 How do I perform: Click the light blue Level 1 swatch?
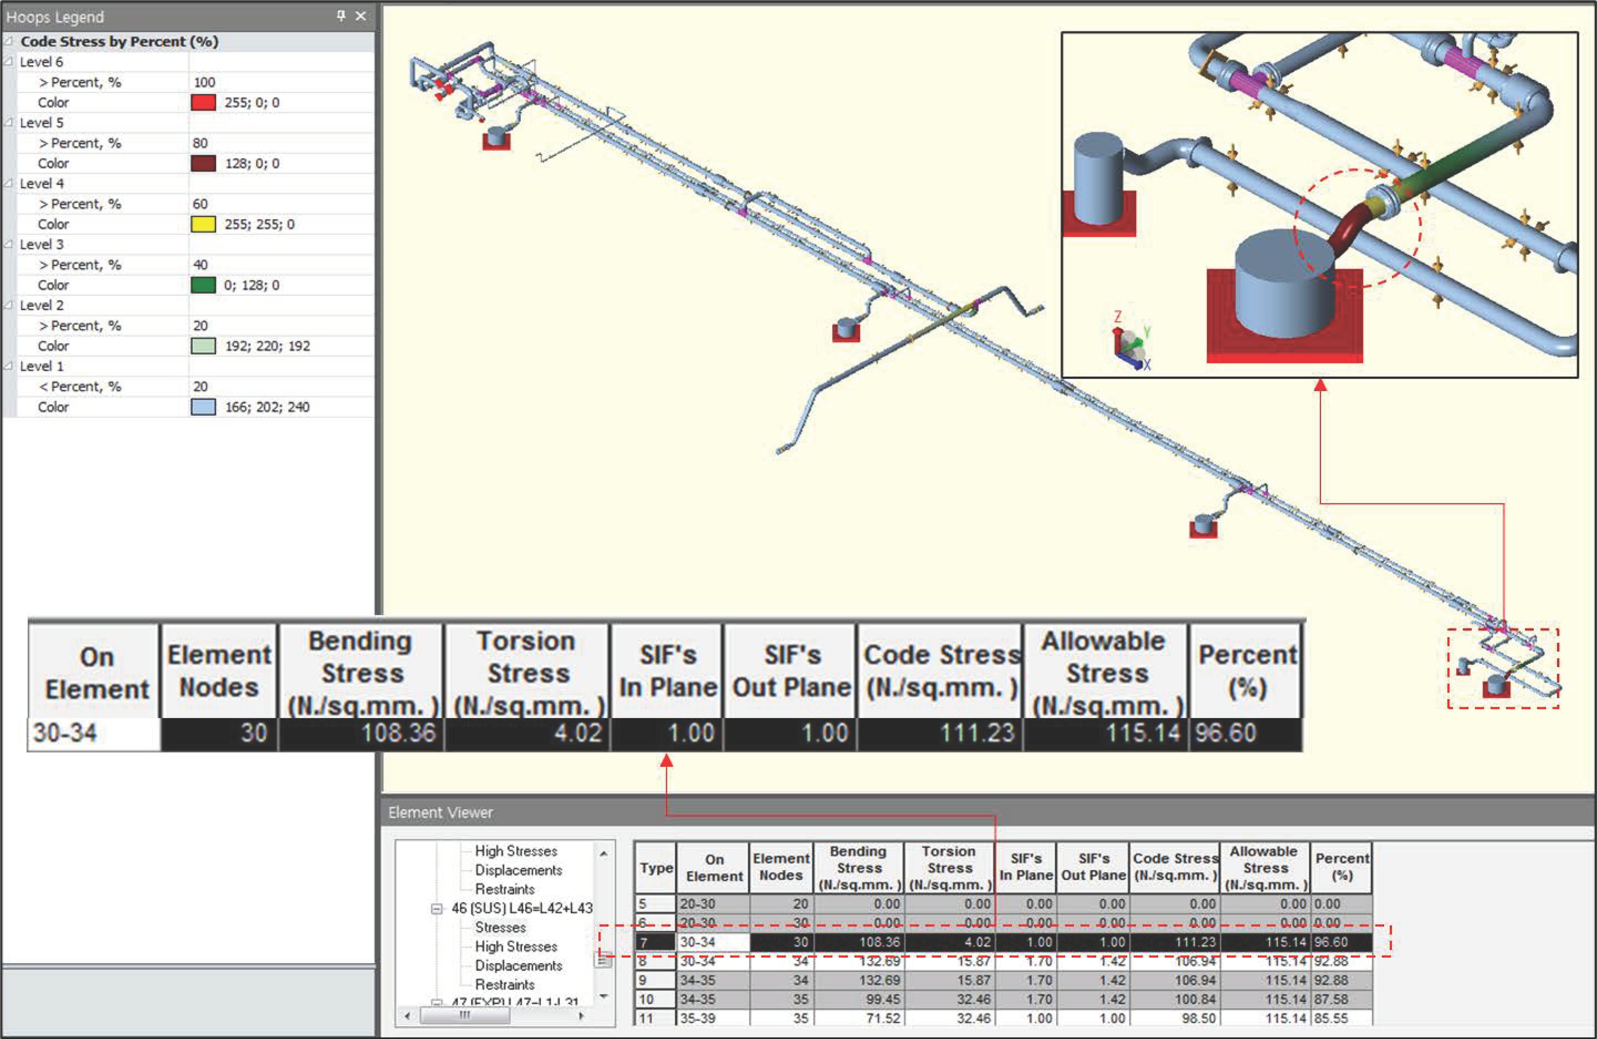tap(203, 407)
